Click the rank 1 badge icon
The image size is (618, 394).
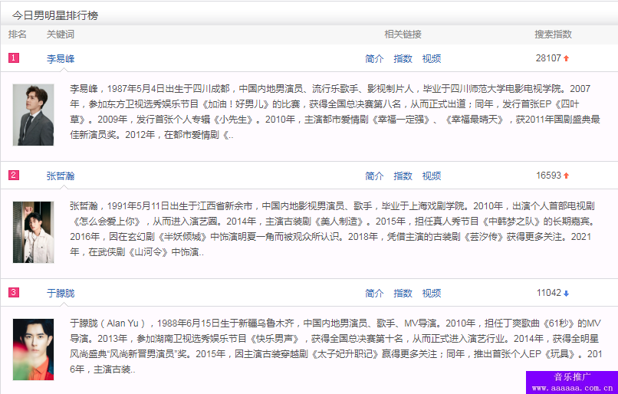(x=14, y=58)
